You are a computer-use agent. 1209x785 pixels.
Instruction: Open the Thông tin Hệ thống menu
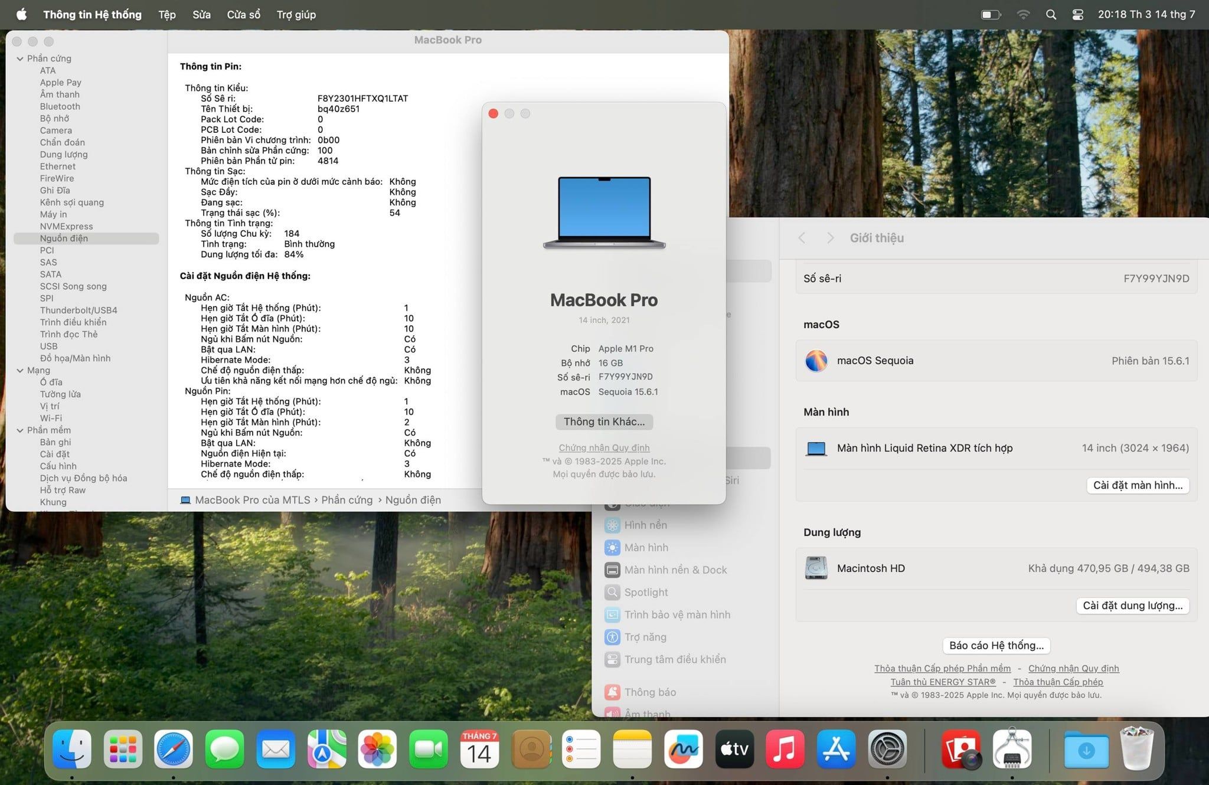pyautogui.click(x=92, y=15)
